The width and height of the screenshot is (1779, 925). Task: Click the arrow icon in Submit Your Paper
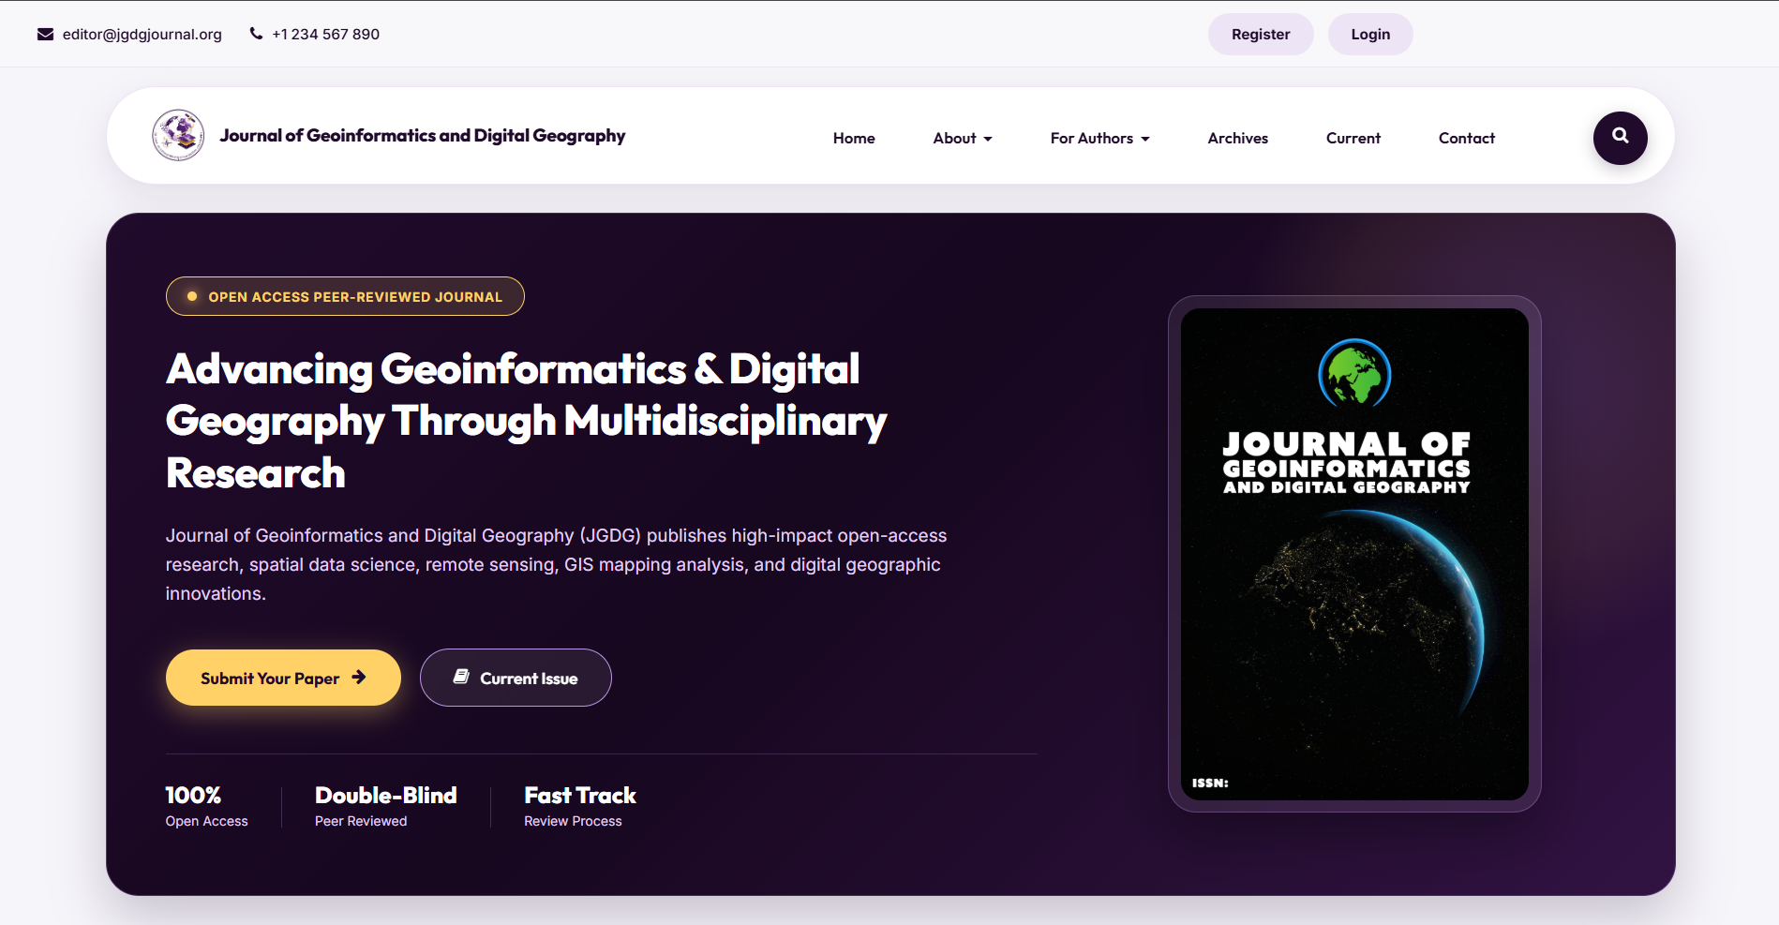click(x=359, y=677)
